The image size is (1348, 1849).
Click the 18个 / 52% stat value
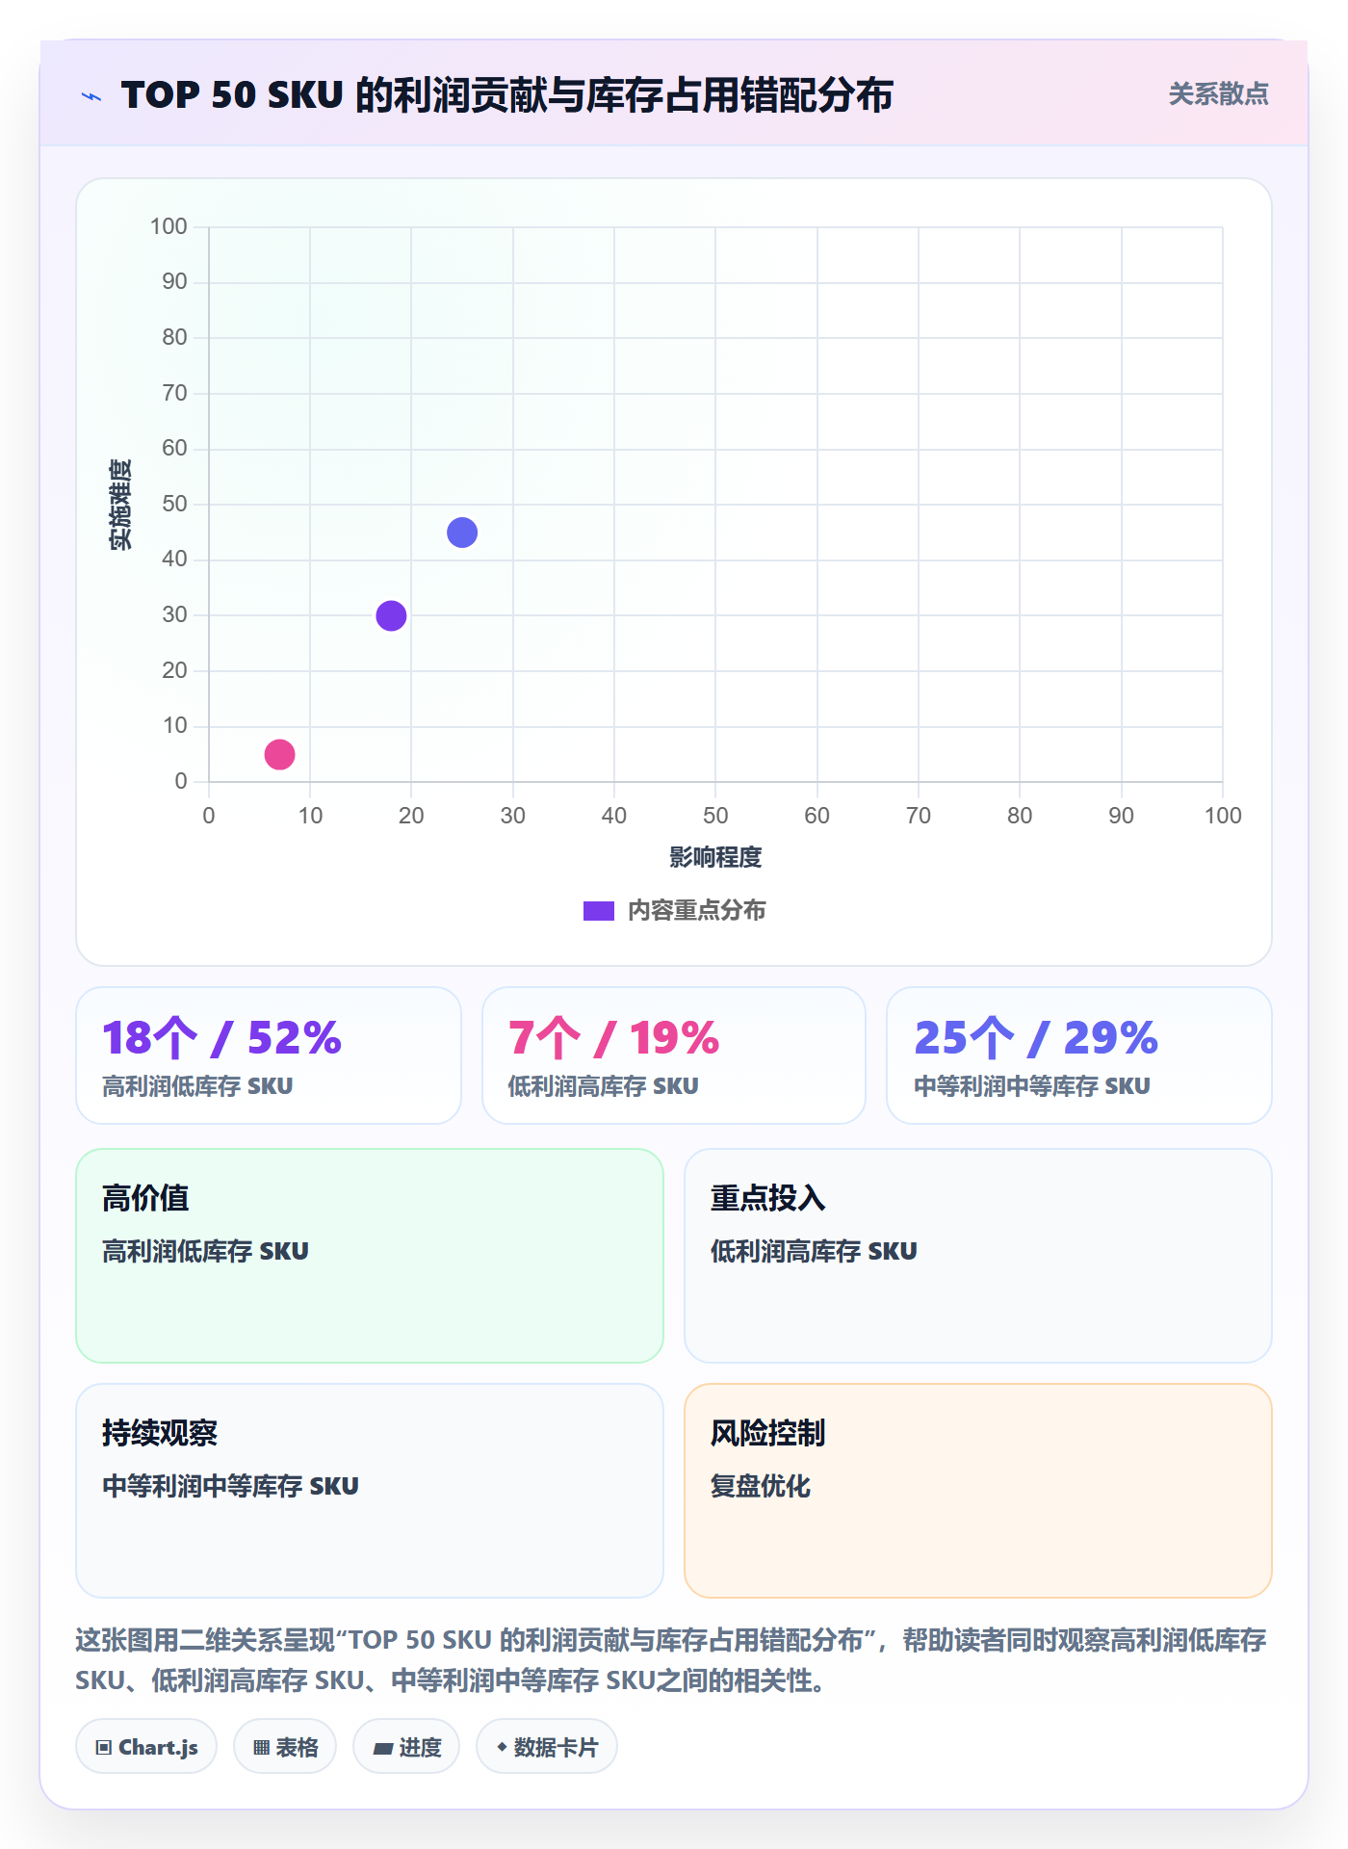tap(222, 1038)
